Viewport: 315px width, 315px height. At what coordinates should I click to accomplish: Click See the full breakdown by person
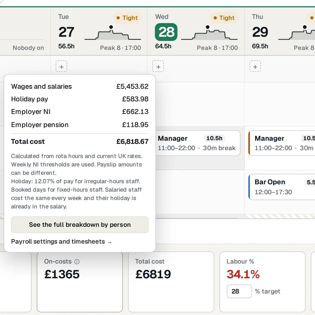[x=80, y=225]
